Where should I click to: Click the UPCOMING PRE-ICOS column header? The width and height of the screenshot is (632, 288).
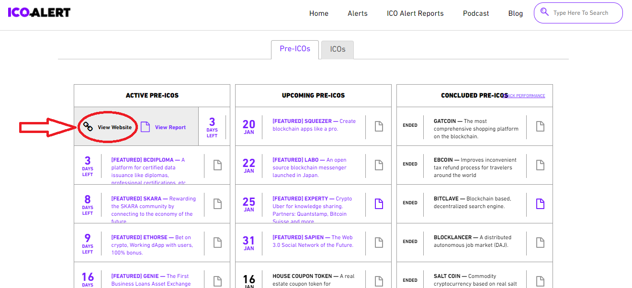(x=313, y=95)
